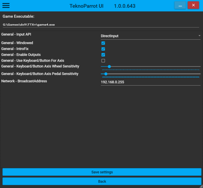Enable Use Keyboard/Button For Axis checkbox
203x188 pixels.
click(103, 61)
